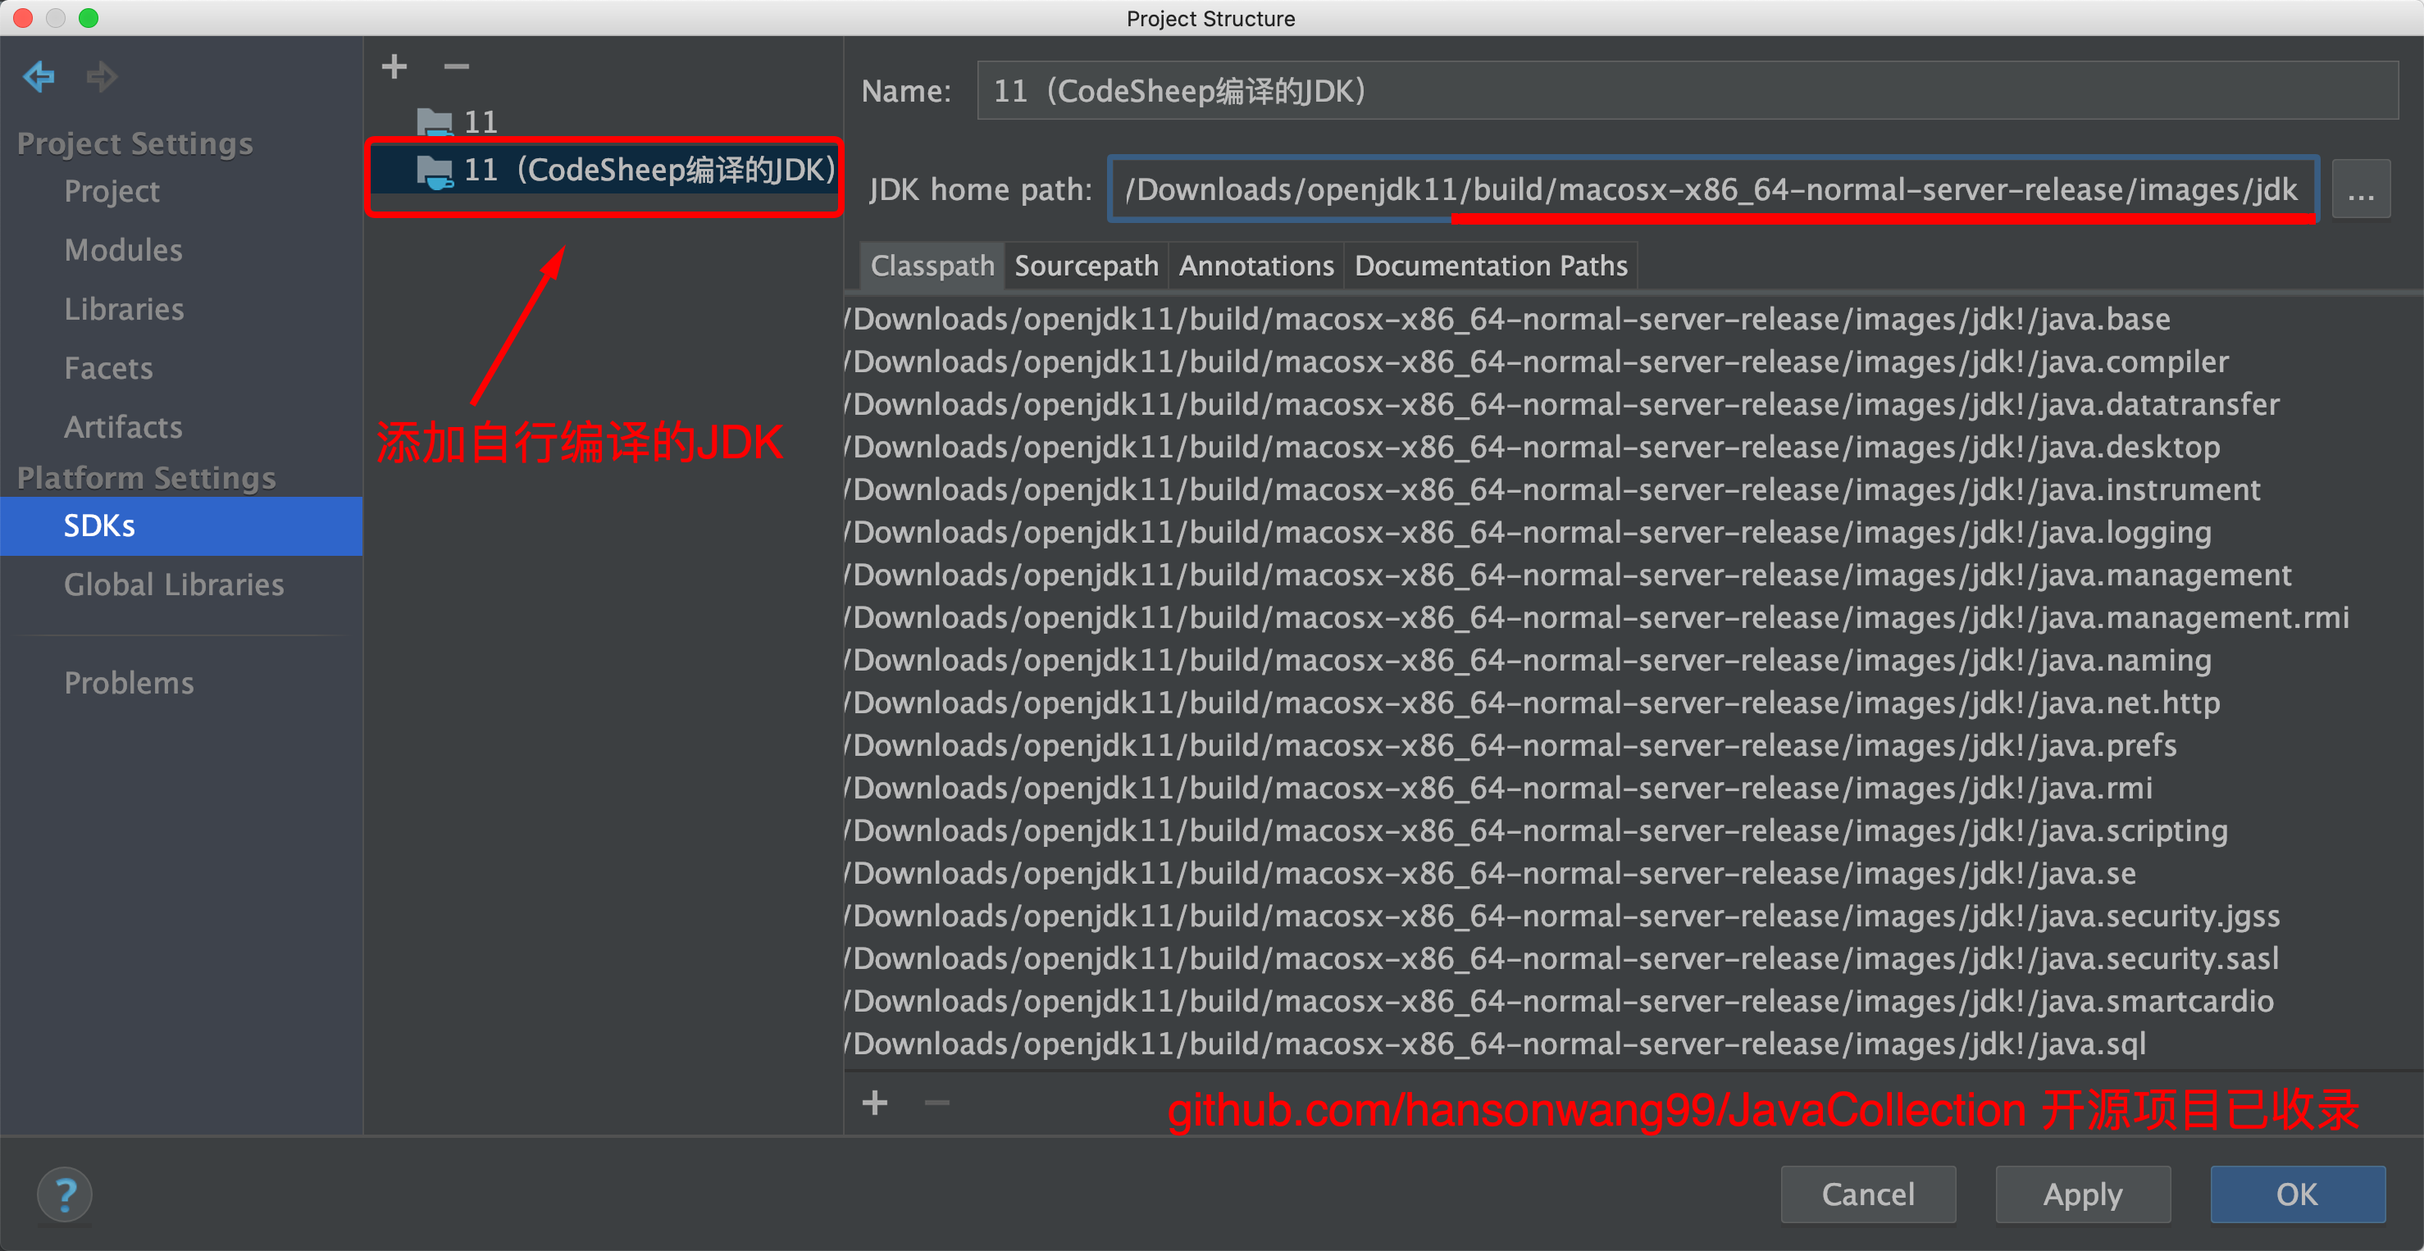The width and height of the screenshot is (2424, 1251).
Task: Switch to the Sourcepath tab
Action: point(1086,266)
